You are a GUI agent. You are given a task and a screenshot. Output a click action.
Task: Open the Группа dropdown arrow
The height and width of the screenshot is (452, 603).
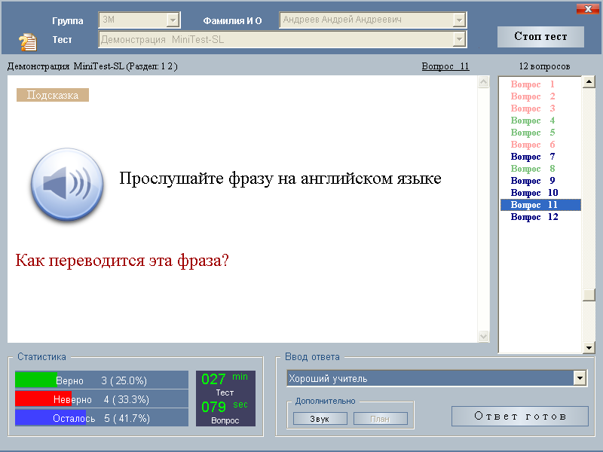pos(173,20)
